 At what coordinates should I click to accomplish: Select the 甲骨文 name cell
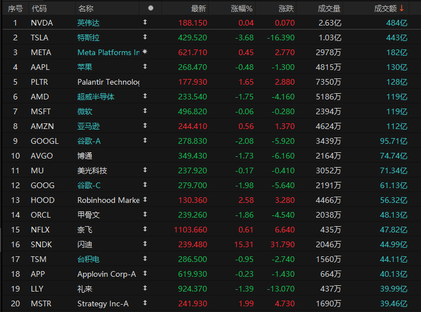click(88, 215)
